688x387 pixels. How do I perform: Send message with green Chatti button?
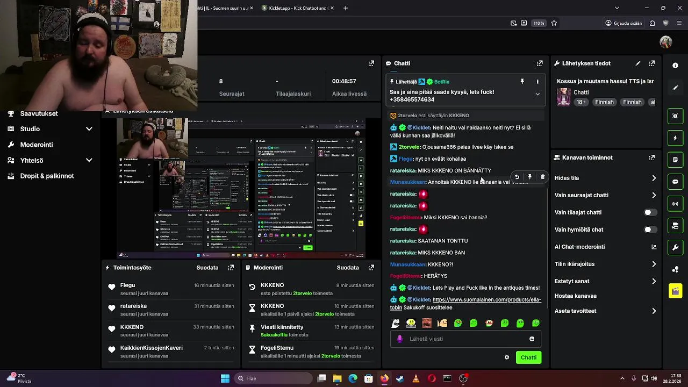(528, 357)
